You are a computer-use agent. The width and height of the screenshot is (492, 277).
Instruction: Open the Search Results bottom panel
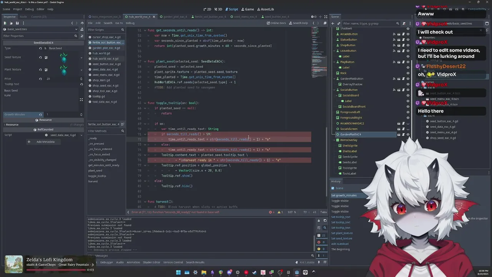[195, 262]
